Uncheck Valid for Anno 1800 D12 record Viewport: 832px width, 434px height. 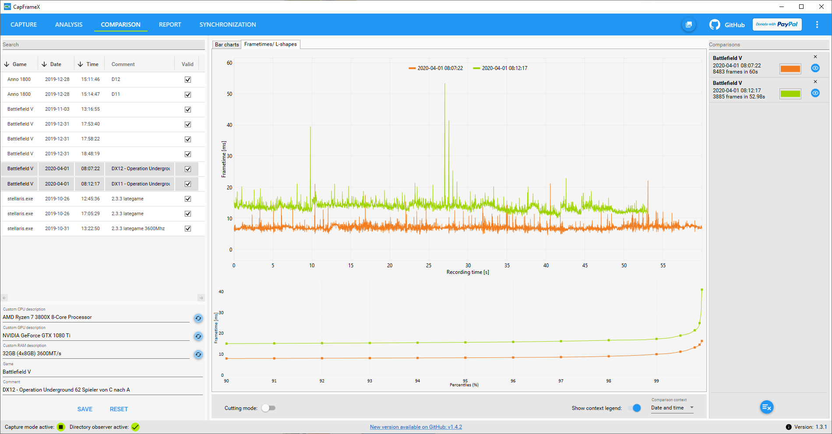188,80
